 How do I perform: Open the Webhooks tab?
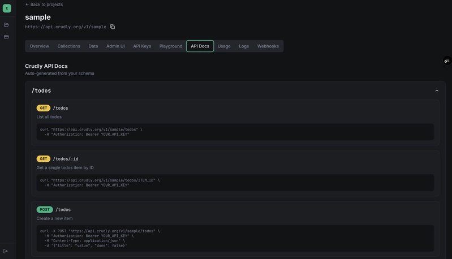coord(268,46)
